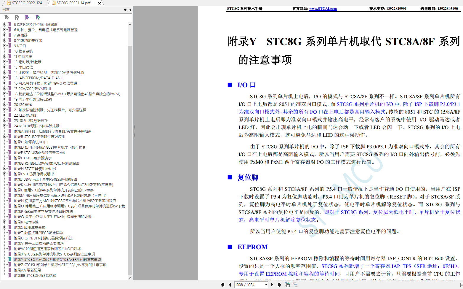The image size is (463, 289).
Task: Click the 书签 panel title
Action: point(6,10)
